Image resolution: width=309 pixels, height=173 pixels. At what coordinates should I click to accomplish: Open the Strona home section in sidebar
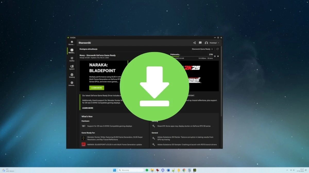tap(72, 43)
